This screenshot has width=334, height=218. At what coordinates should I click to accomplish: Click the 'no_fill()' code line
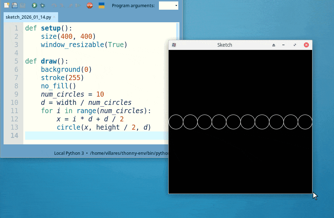point(58,86)
